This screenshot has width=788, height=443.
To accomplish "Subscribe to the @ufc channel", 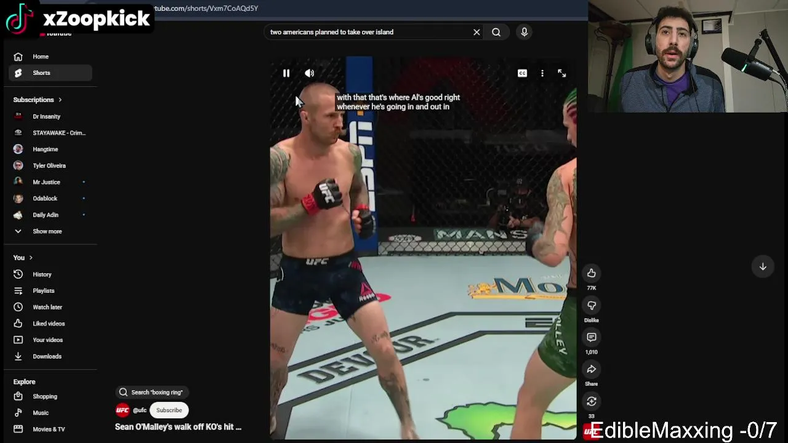I will point(169,410).
